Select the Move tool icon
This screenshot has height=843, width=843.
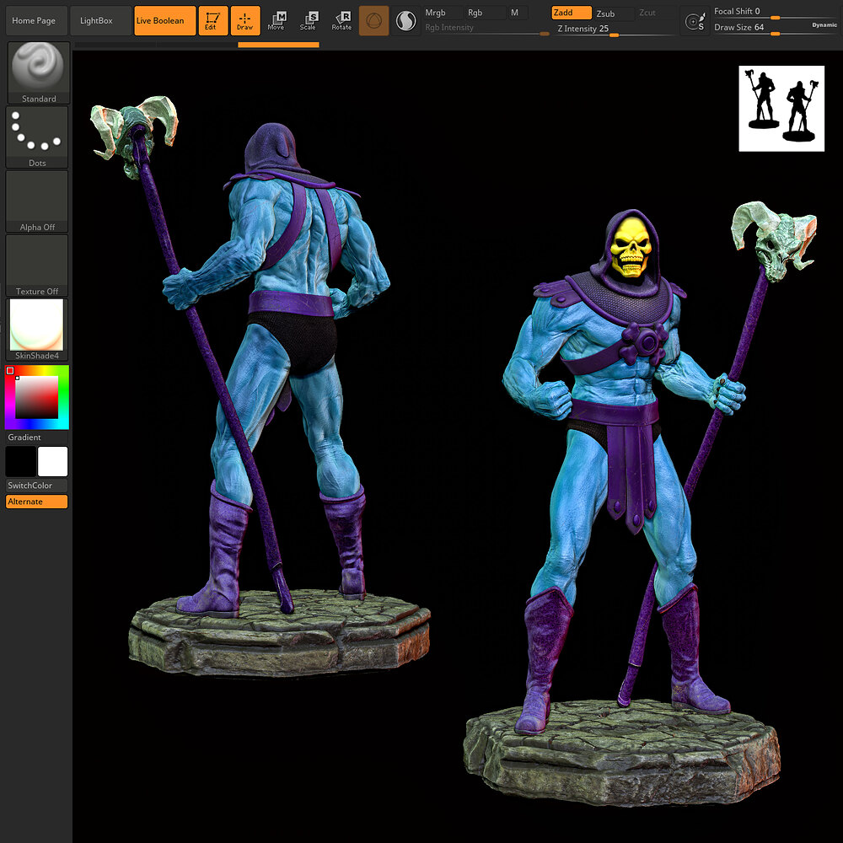coord(277,21)
